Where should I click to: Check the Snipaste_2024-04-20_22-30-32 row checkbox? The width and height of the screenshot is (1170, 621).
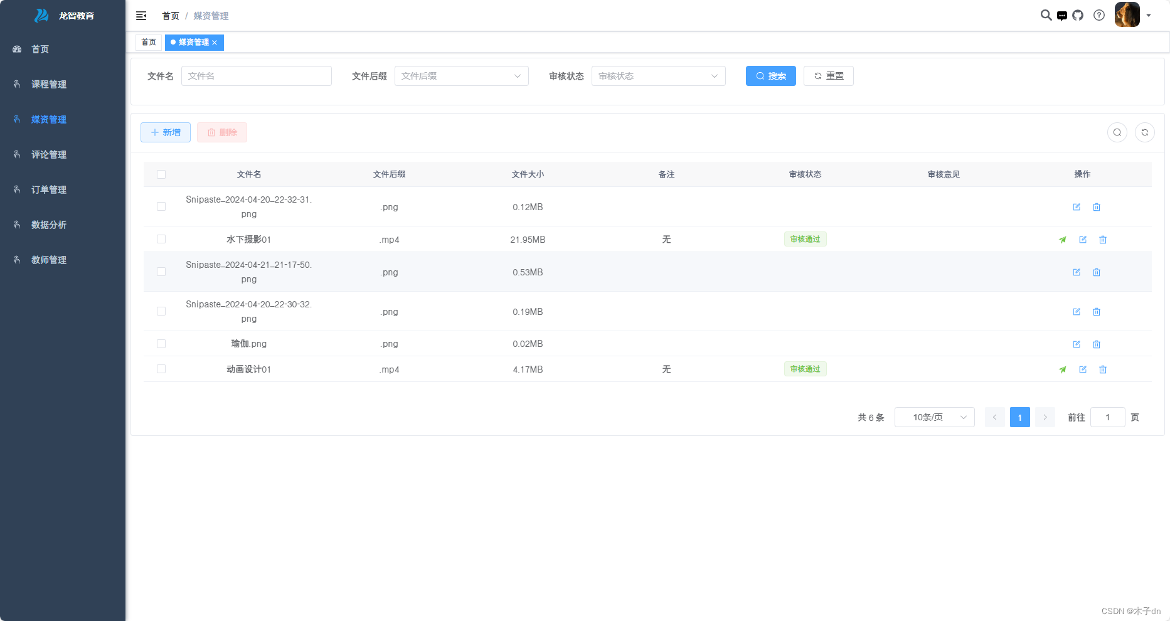point(161,311)
